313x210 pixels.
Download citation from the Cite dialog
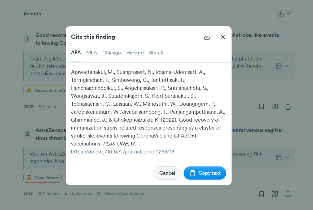207,37
